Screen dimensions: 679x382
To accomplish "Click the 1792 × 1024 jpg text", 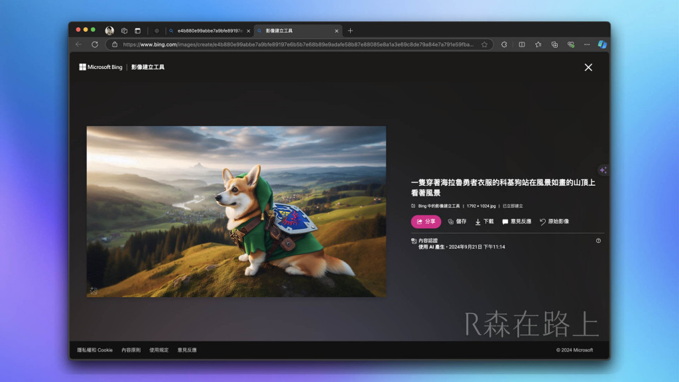I will coord(481,206).
